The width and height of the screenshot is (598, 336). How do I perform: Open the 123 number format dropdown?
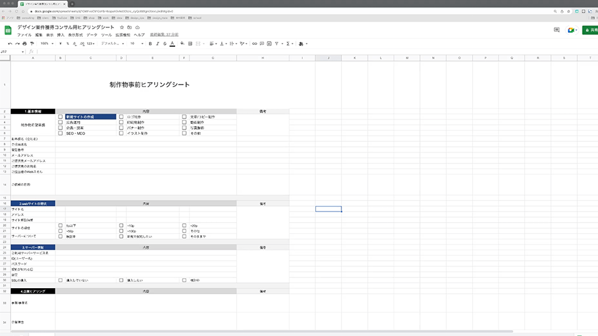[x=91, y=44]
